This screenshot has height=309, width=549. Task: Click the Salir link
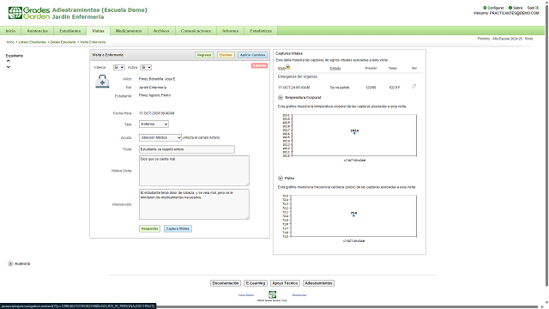(x=531, y=8)
